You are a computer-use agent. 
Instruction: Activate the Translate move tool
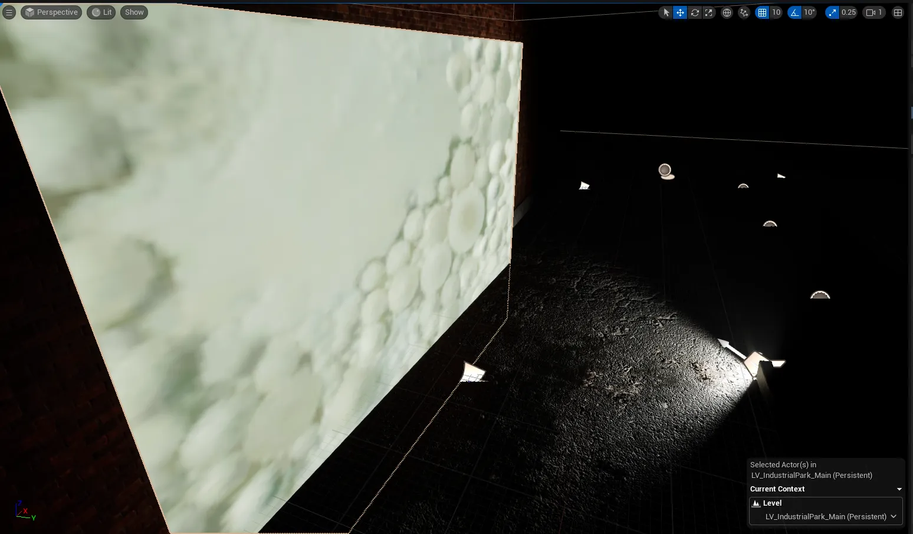[x=680, y=12]
